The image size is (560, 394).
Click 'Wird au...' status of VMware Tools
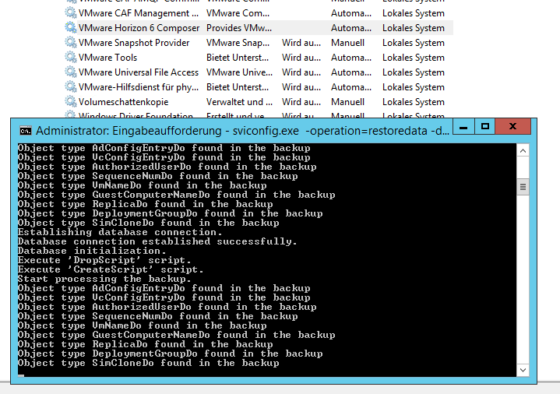pyautogui.click(x=301, y=57)
